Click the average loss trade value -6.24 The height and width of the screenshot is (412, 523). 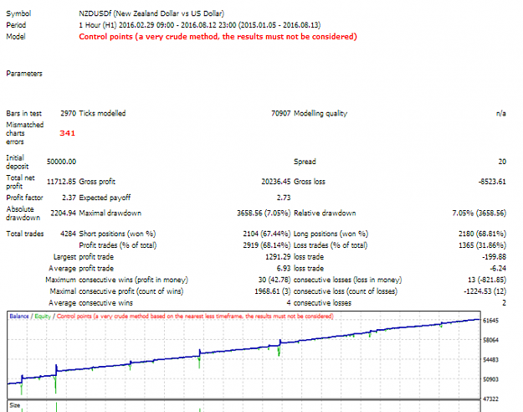(499, 269)
